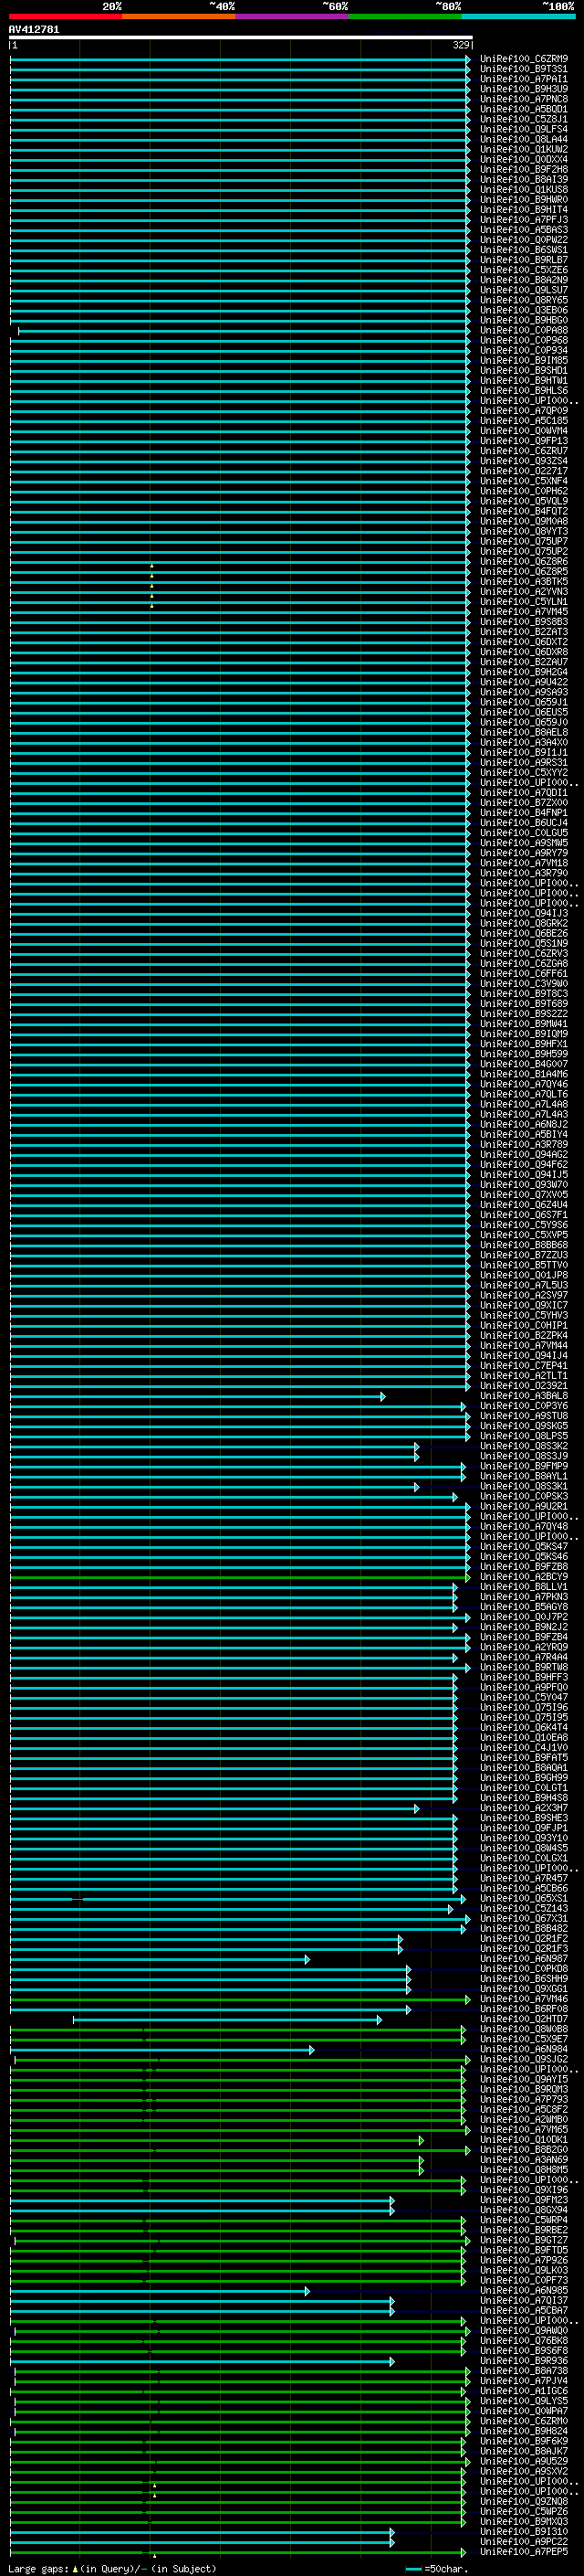Select UniRef100_C5XZE6 label

(524, 270)
